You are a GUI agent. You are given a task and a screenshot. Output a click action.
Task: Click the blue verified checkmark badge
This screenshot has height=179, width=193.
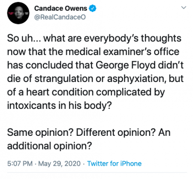[x=93, y=8]
